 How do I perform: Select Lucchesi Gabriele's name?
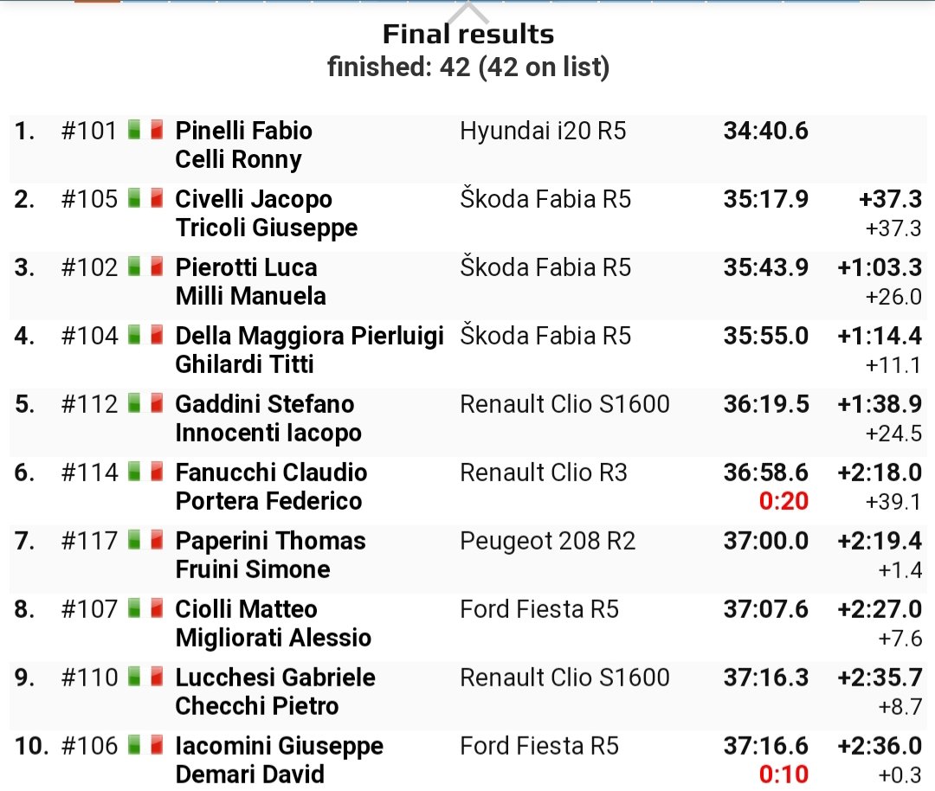click(x=275, y=678)
